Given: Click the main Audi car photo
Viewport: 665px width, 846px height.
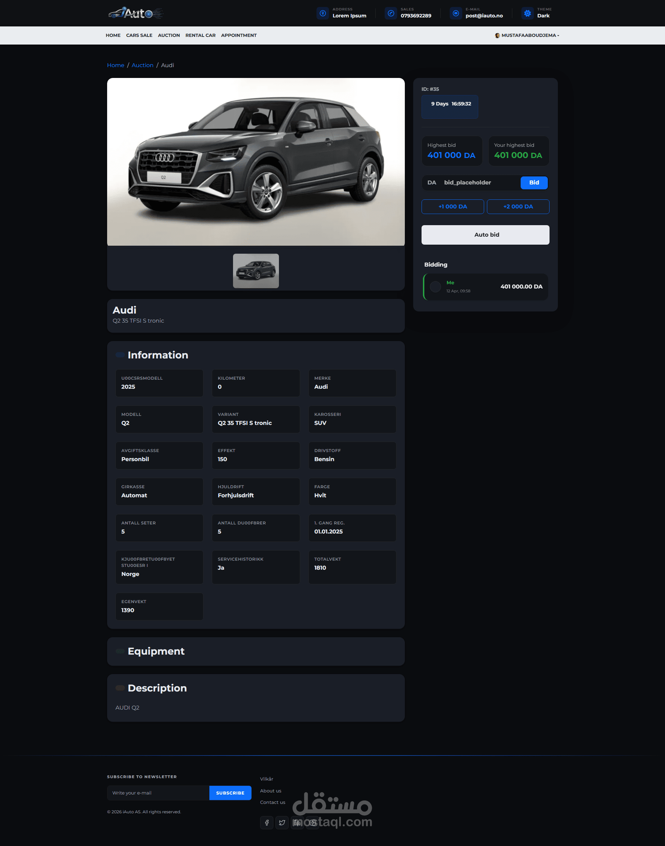Looking at the screenshot, I should 256,161.
